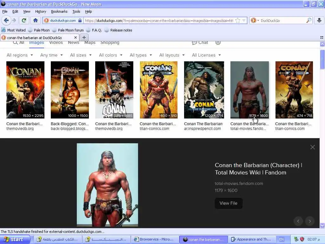Screen dimensions: 325x244
Task: Open the browser home page
Action: (36, 20)
